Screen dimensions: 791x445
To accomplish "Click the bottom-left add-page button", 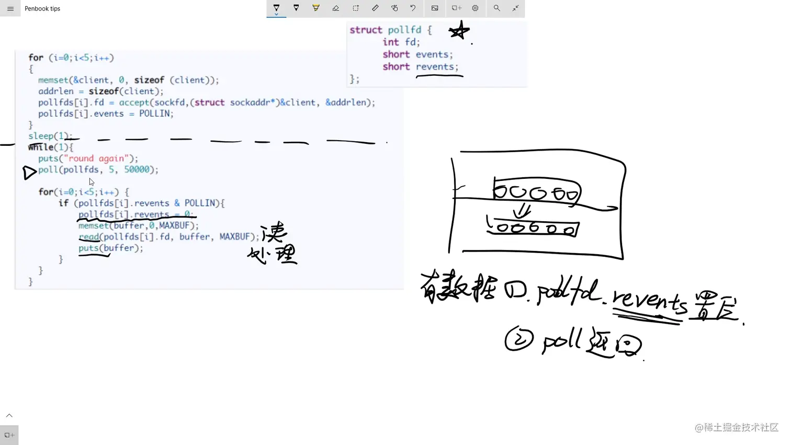I will click(8, 435).
